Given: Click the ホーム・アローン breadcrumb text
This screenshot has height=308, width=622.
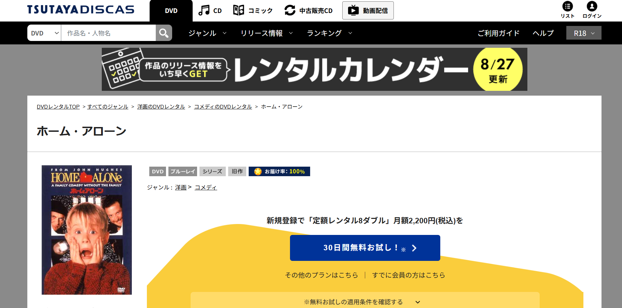Looking at the screenshot, I should point(282,107).
